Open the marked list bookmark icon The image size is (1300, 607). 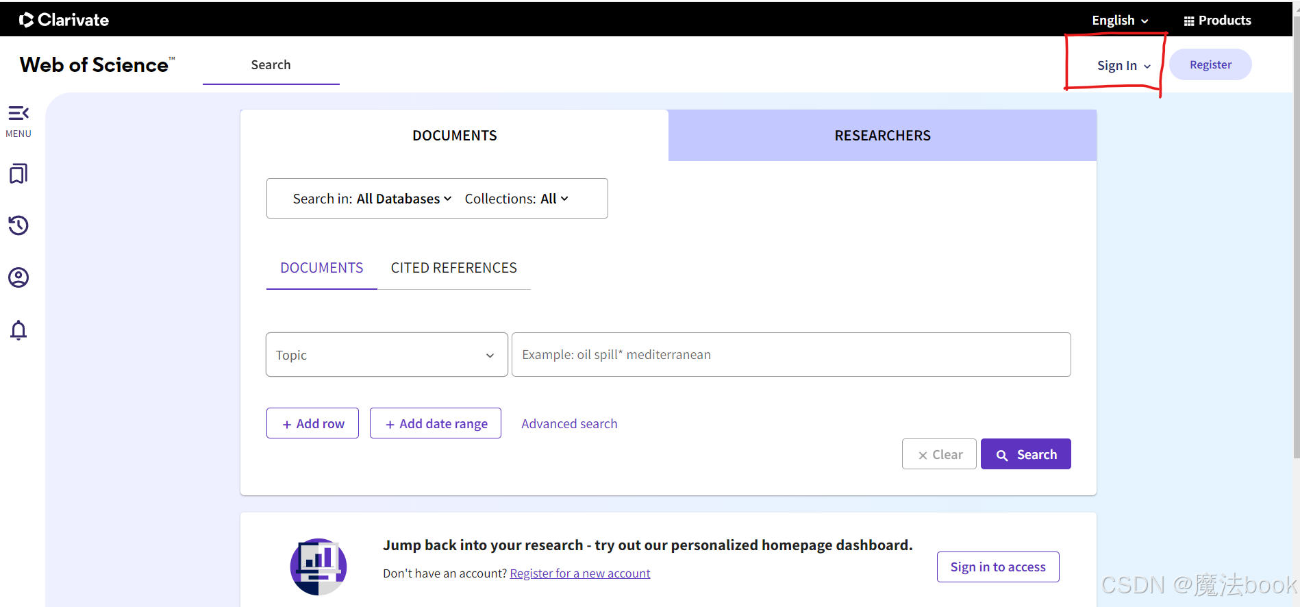pyautogui.click(x=18, y=173)
